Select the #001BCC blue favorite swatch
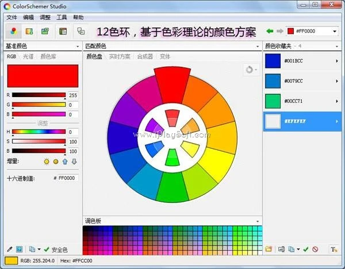 click(x=273, y=61)
